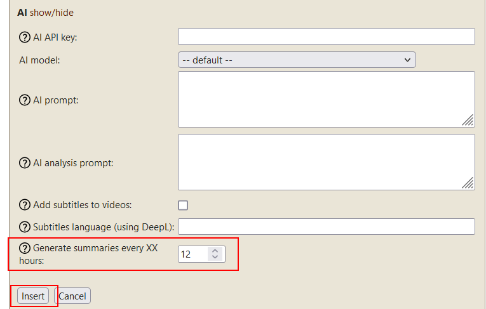
Task: Focus the AI API key text field
Action: click(x=326, y=37)
